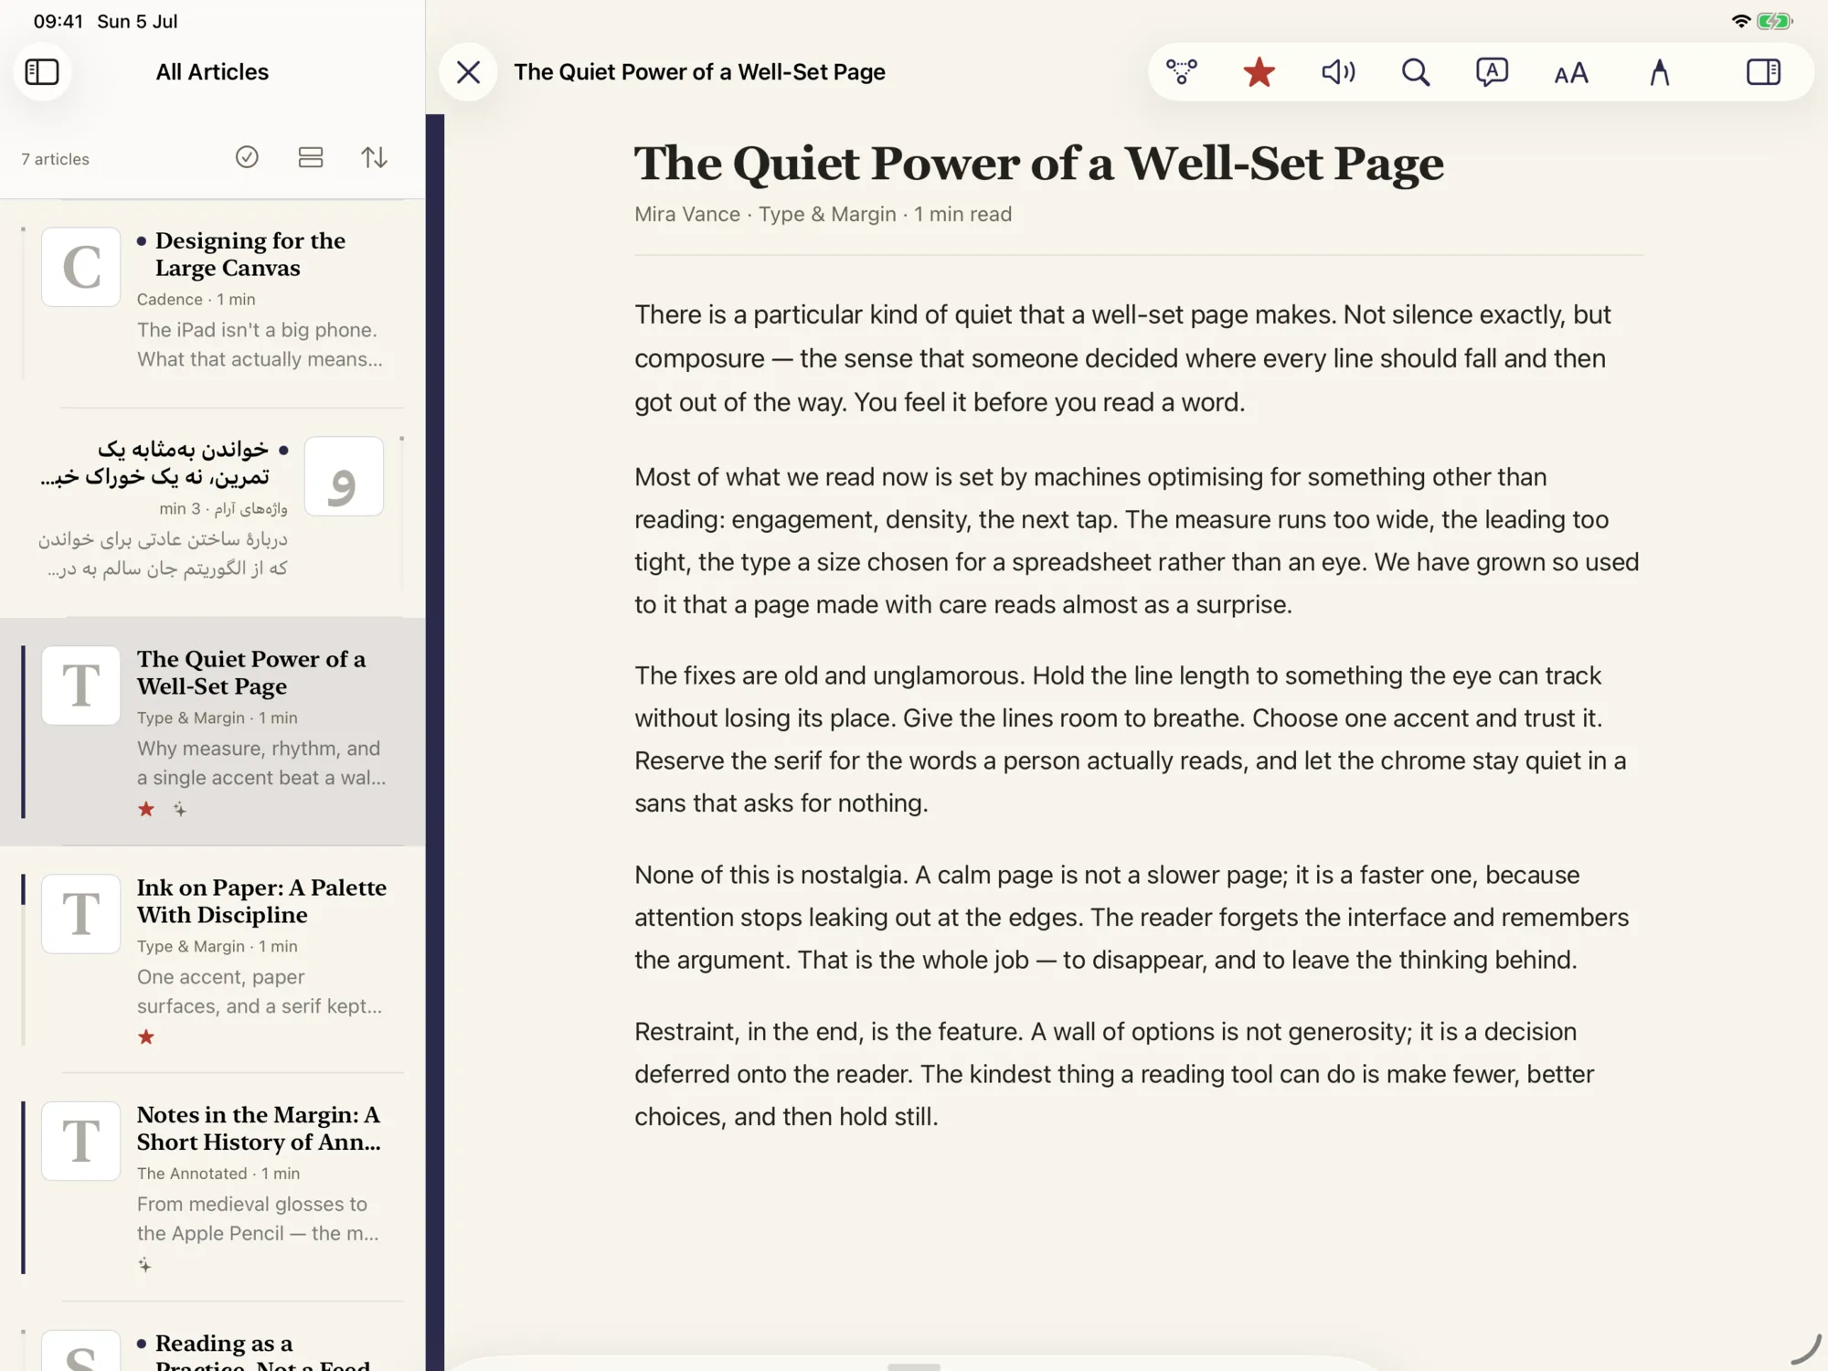Viewport: 1828px width, 1371px height.
Task: Open the translate bubble icon
Action: 1492,72
